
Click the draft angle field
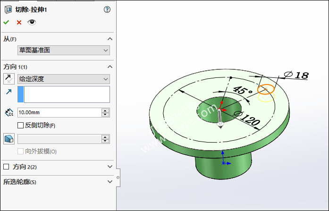click(x=59, y=139)
